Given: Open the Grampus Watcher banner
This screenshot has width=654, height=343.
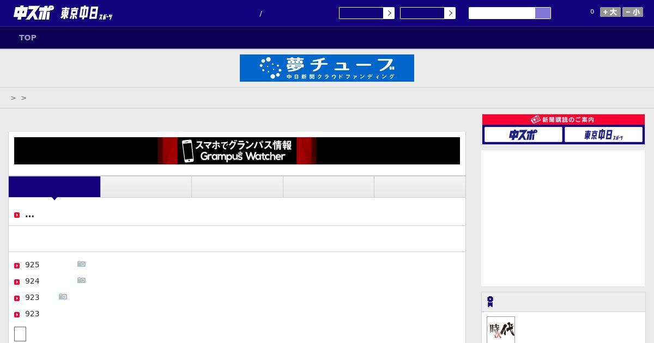Looking at the screenshot, I should 237,151.
